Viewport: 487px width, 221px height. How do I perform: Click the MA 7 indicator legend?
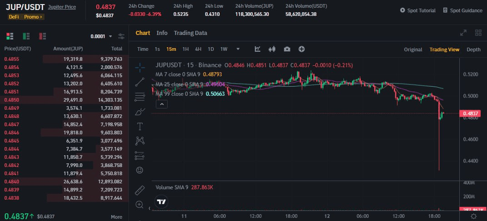pyautogui.click(x=189, y=74)
